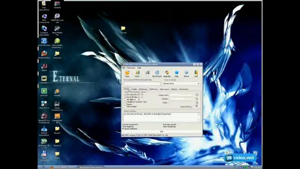Click the End at input field

pyautogui.click(x=181, y=99)
